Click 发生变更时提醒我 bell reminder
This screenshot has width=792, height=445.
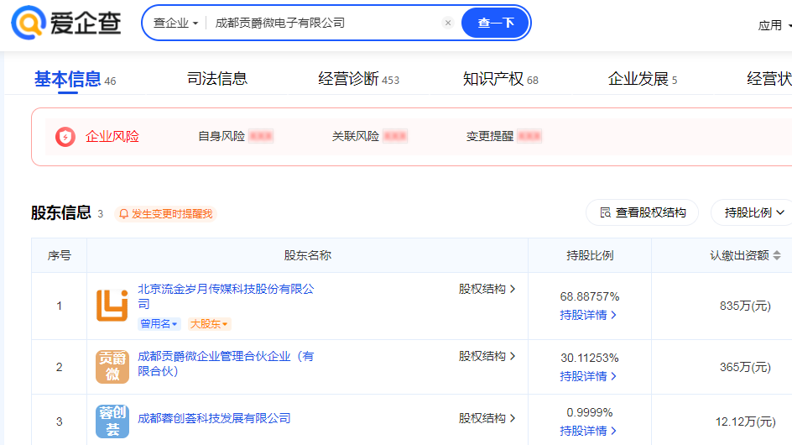[x=165, y=214]
